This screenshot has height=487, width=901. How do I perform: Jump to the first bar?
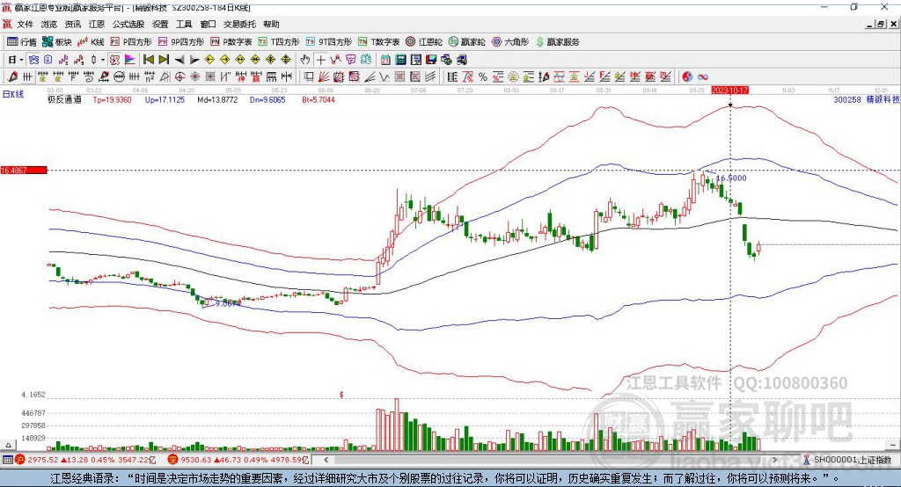[148, 60]
